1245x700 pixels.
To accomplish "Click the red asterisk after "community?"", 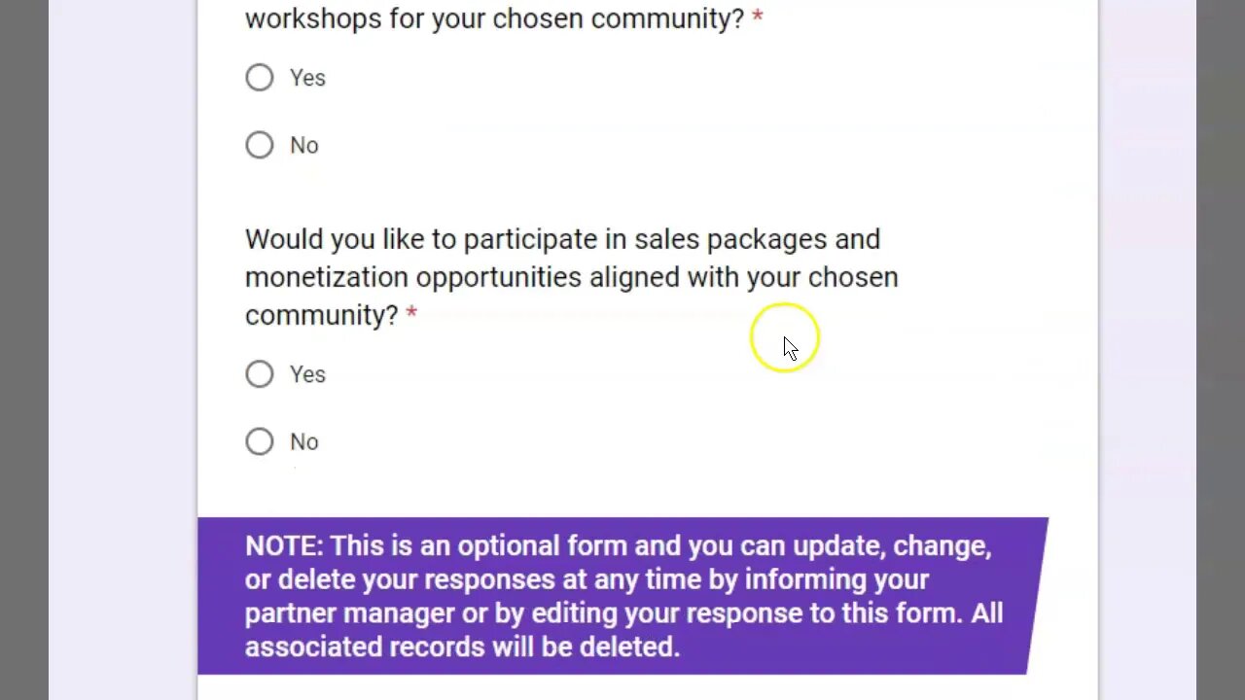I will click(x=411, y=314).
